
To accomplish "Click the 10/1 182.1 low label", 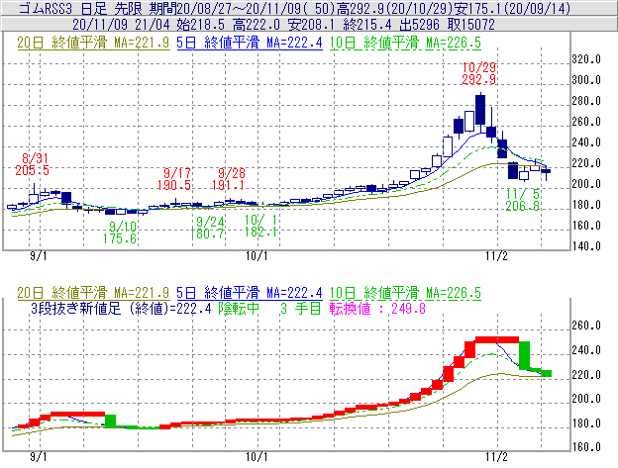I will point(260,226).
